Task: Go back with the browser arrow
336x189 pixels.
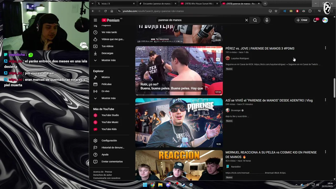Action: [93, 11]
